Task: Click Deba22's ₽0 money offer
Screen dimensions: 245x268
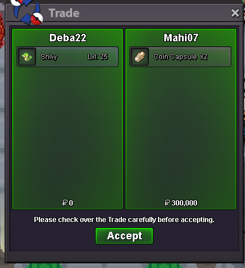Action: pos(68,203)
